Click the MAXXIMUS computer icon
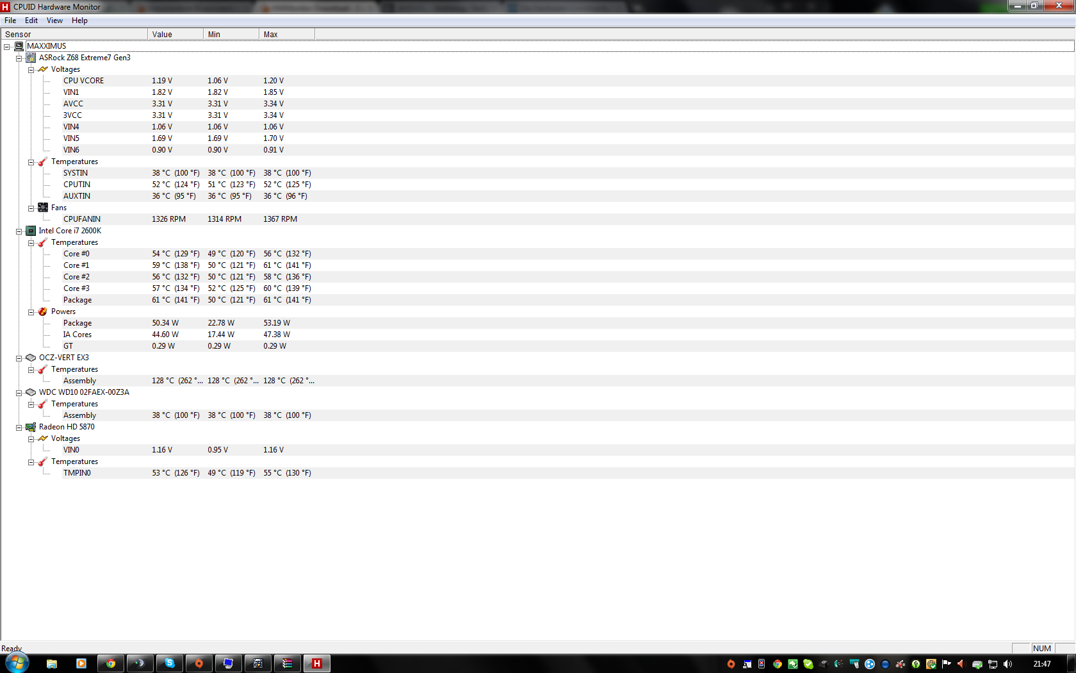Screen dimensions: 1076x673 tap(19, 46)
